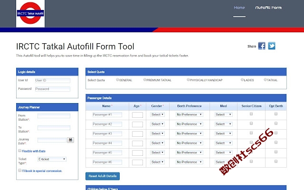Image resolution: width=304 pixels, height=190 pixels.
Task: Open Meal dropdown for Passenger #4
Action: tap(223, 143)
